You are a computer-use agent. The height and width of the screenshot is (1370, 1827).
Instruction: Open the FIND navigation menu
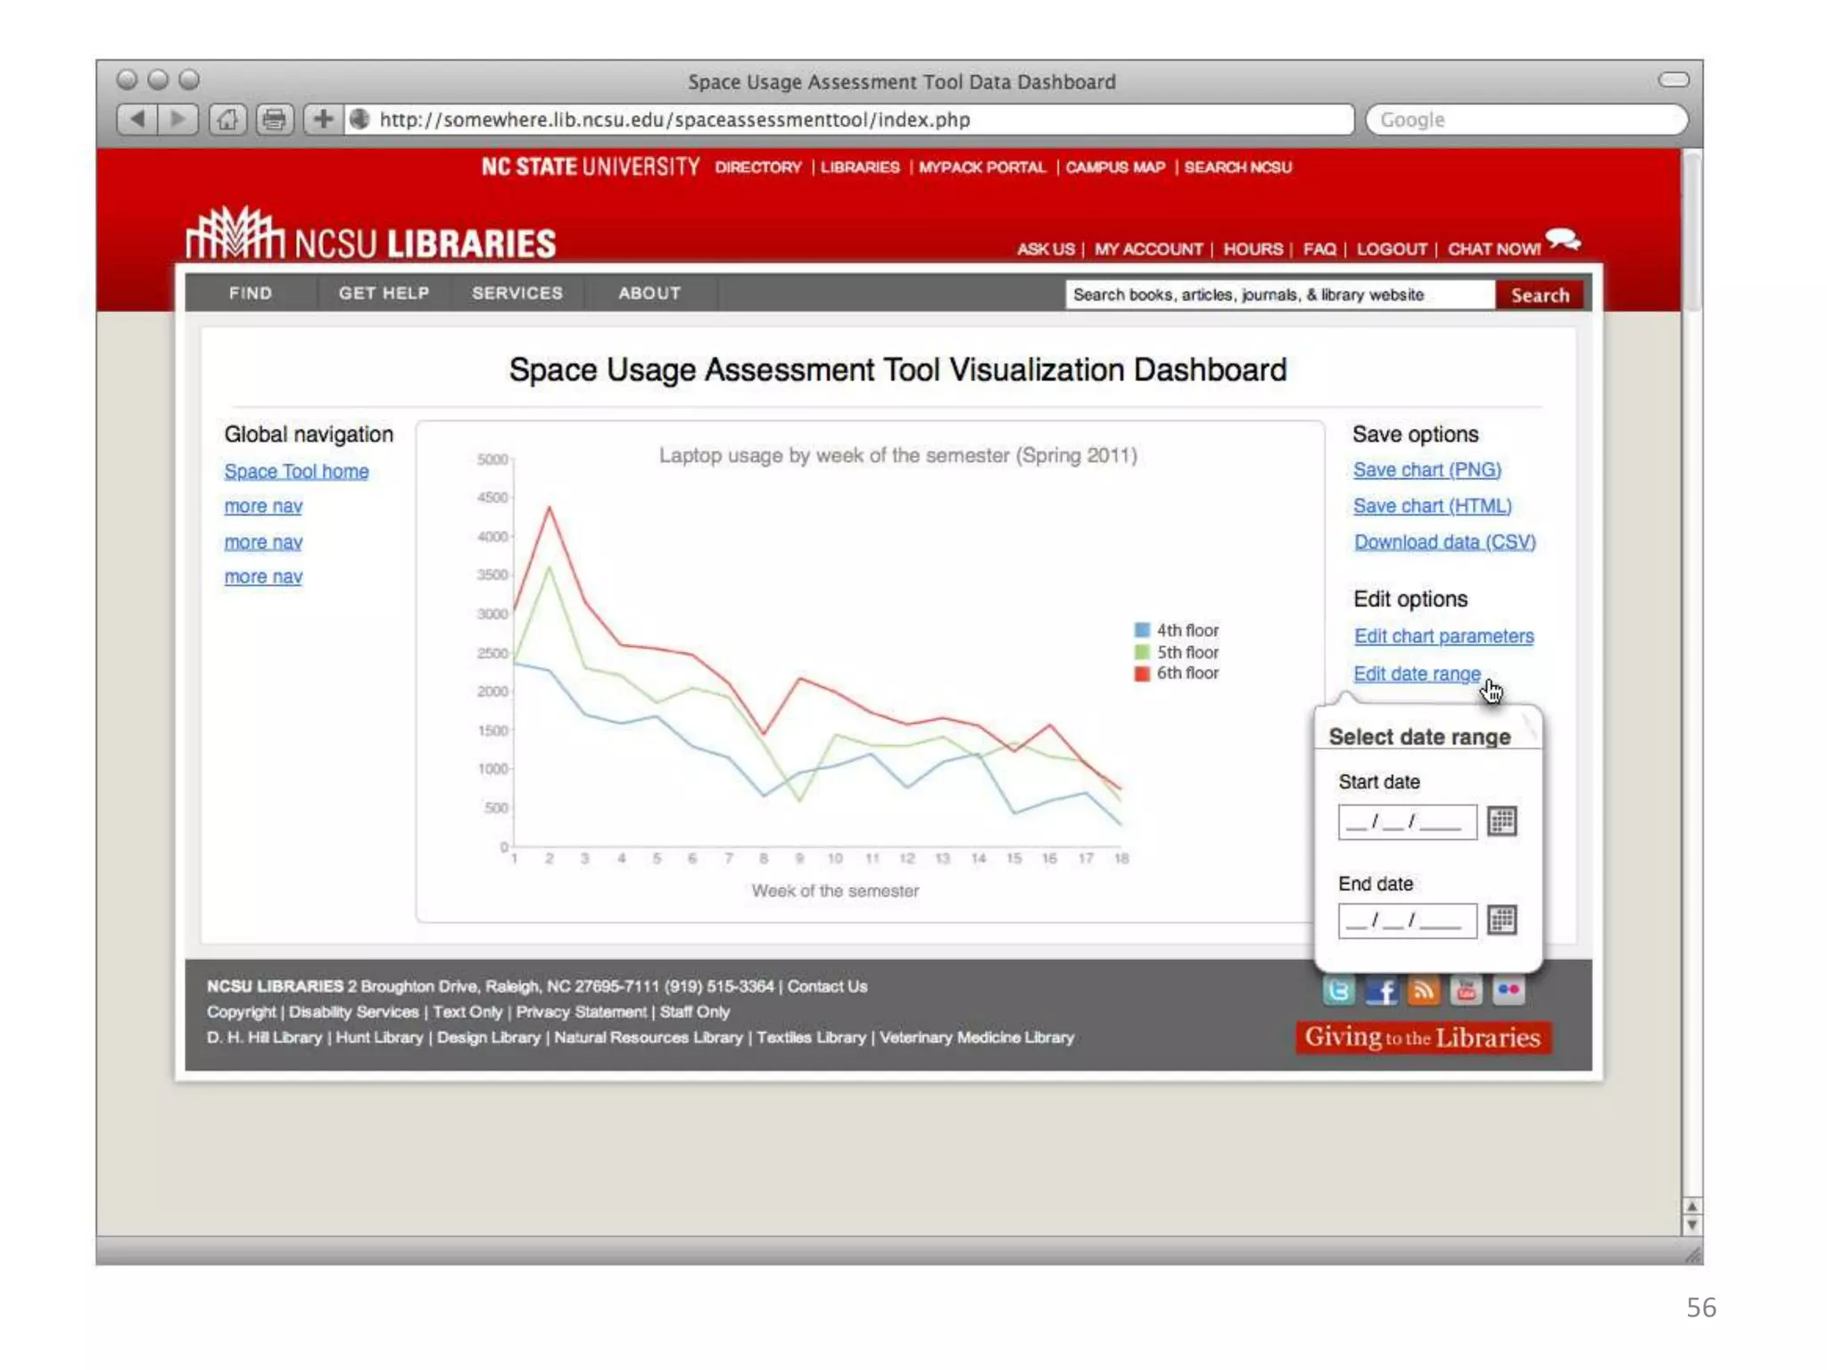250,293
